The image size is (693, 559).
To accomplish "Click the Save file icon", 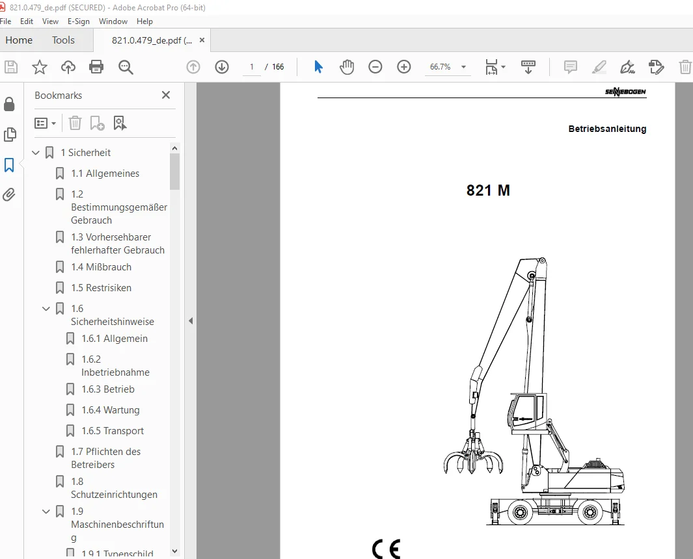I will 10,67.
